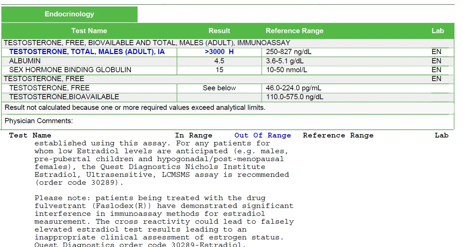This screenshot has width=463, height=247.
Task: Select Sex Hormone Binding Globulin row
Action: tap(228, 70)
